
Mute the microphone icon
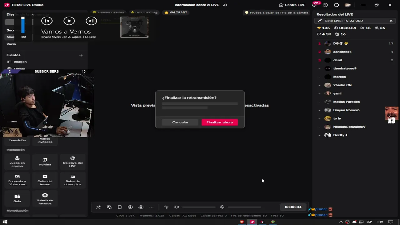coord(222,207)
